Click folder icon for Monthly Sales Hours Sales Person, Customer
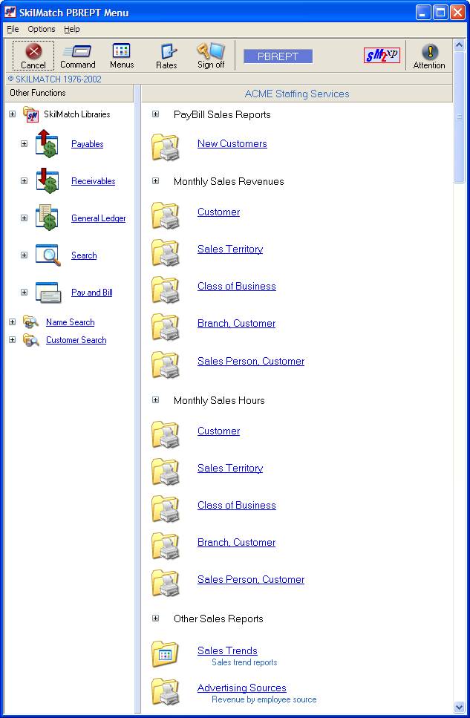 166,583
